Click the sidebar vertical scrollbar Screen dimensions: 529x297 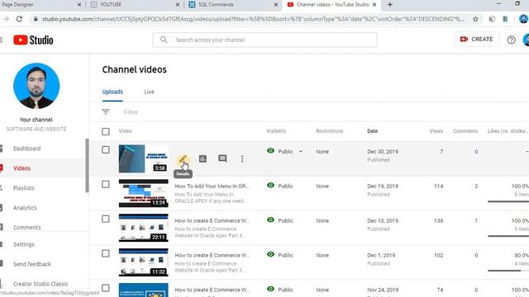click(x=87, y=165)
